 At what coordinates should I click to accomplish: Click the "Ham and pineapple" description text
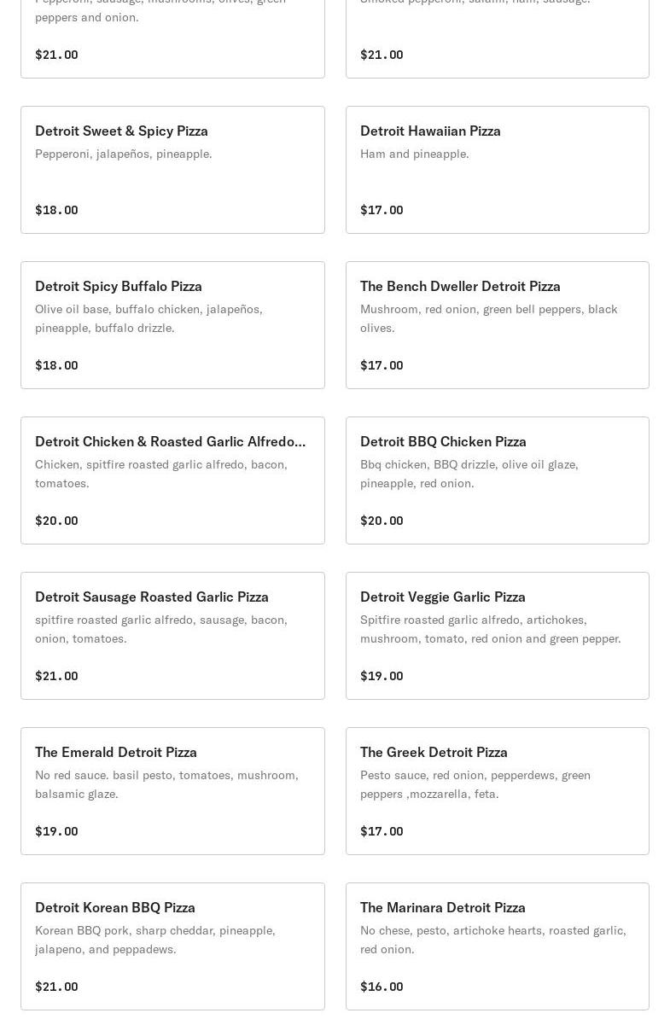(415, 154)
